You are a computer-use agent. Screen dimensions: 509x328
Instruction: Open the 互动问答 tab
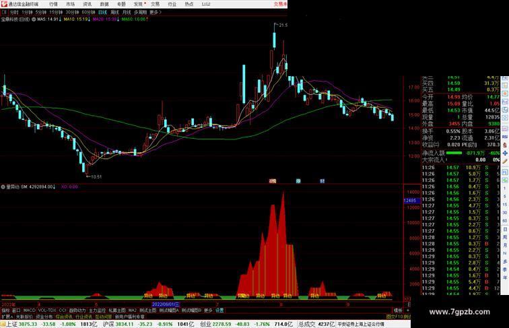(x=104, y=317)
